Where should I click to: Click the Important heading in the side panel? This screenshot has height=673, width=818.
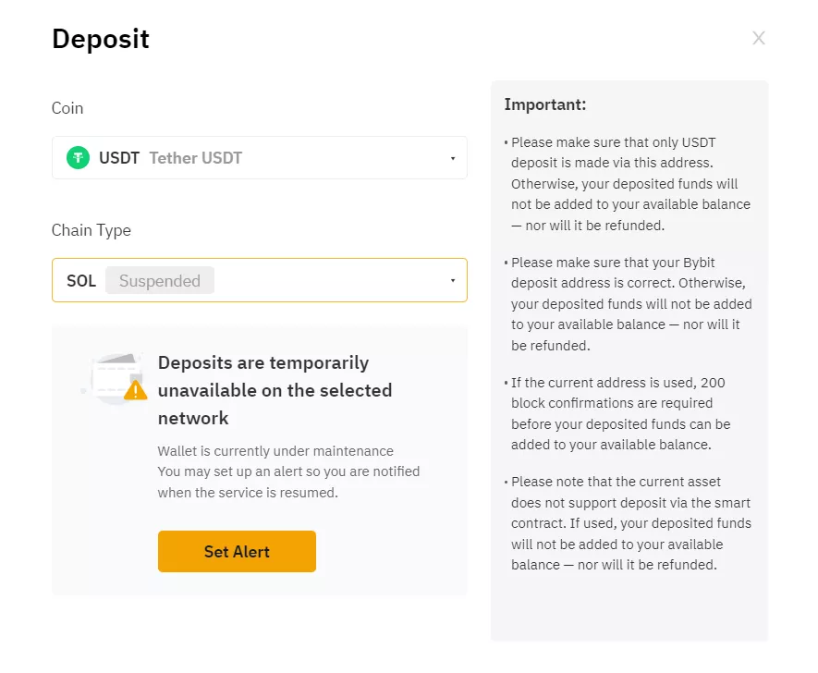545,104
